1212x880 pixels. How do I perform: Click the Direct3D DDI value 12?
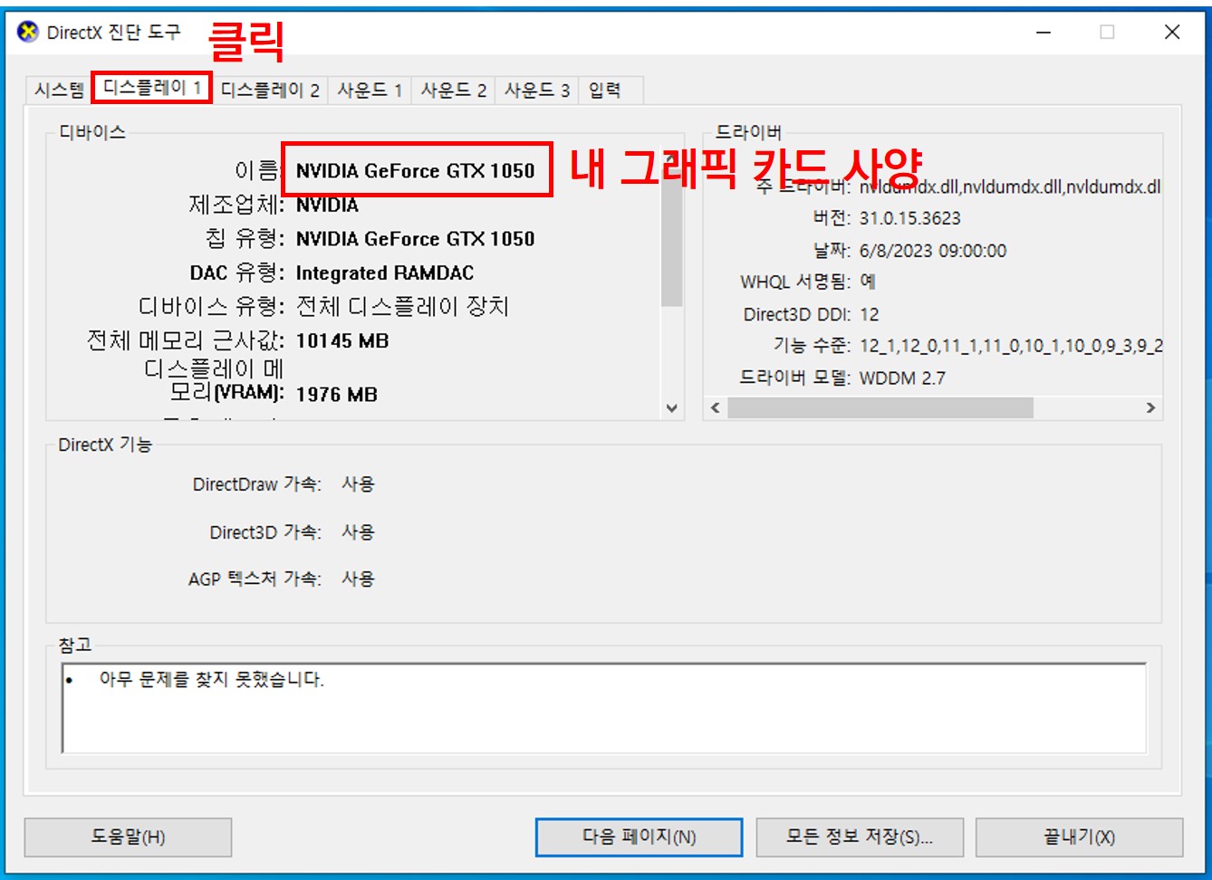(870, 314)
